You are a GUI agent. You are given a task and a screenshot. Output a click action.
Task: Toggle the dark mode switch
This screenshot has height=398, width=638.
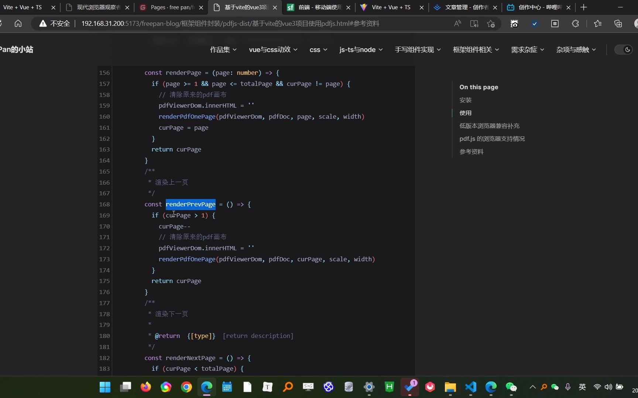coord(623,49)
